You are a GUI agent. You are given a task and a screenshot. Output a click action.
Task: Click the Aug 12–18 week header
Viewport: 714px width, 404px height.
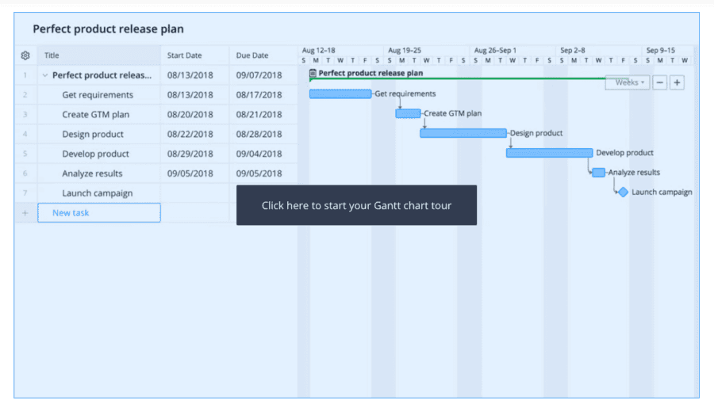(318, 50)
